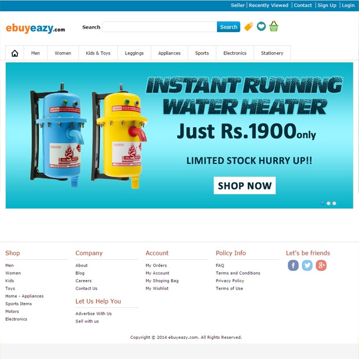Open the orange price tag offers icon
The width and height of the screenshot is (359, 359).
point(248,27)
